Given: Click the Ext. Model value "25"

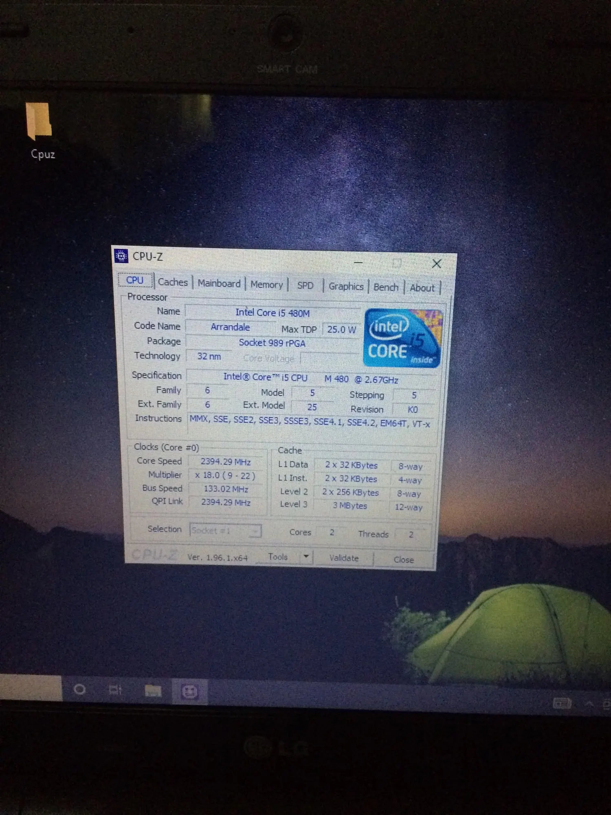Looking at the screenshot, I should (312, 407).
